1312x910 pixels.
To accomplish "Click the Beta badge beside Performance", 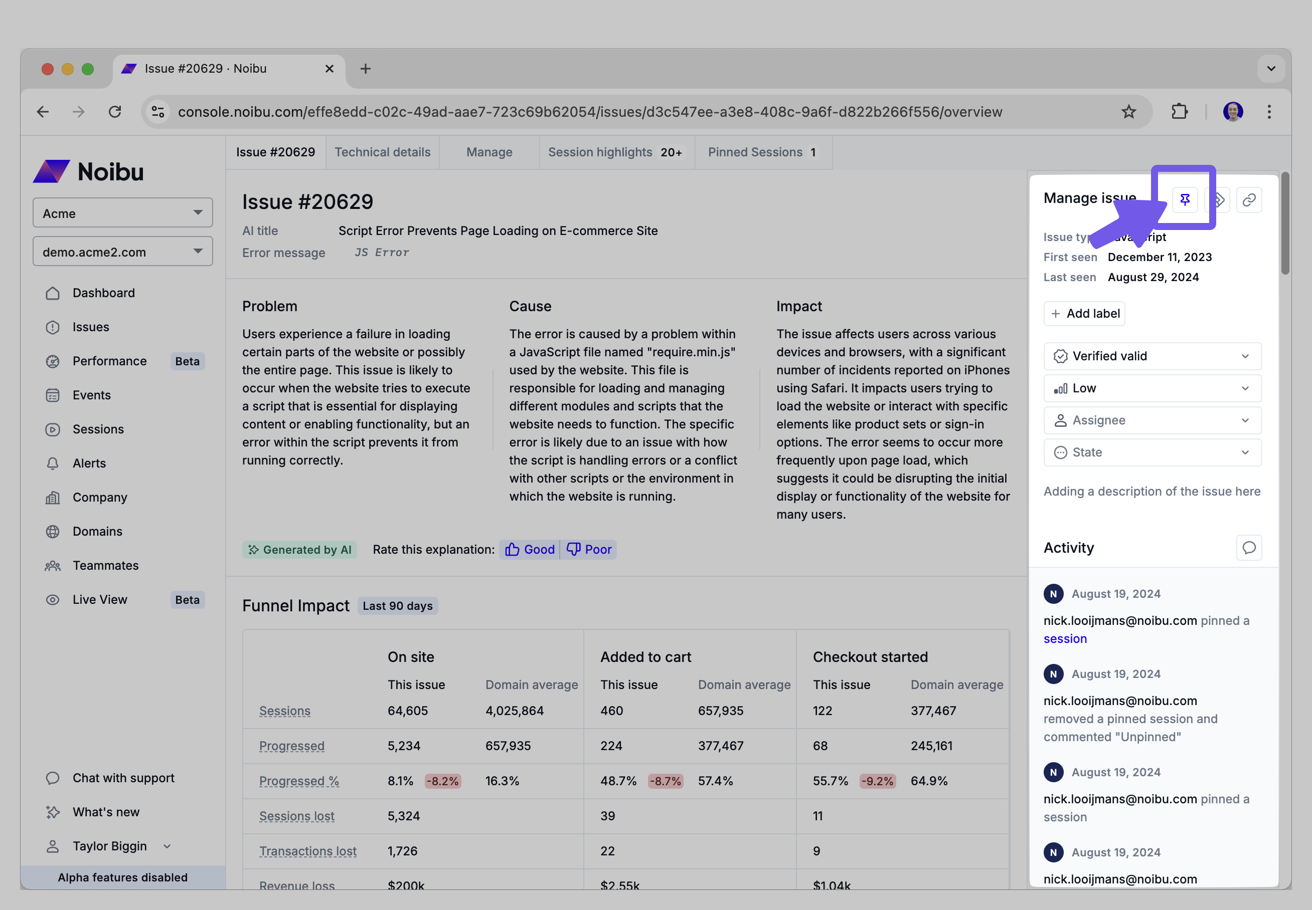I will pyautogui.click(x=187, y=361).
